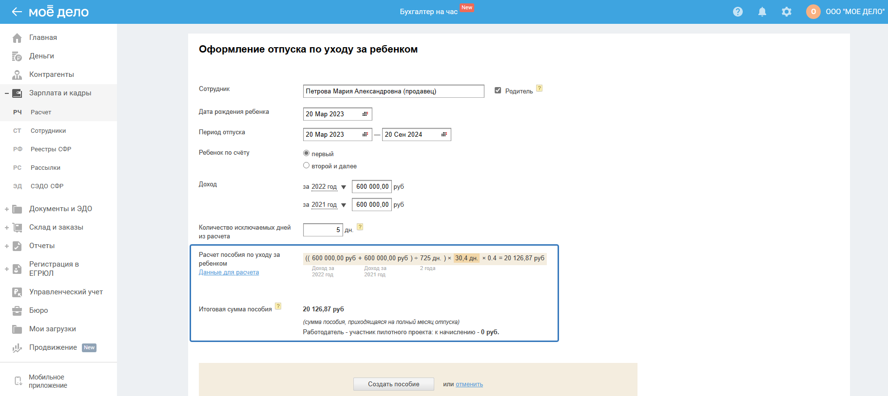
Task: Click the Сотрудник name input field
Action: coord(394,91)
